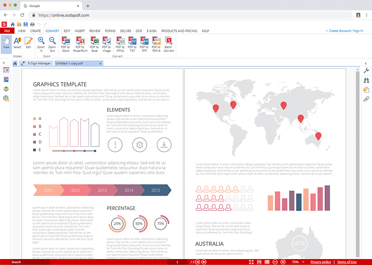Save document using the floppy disk icon
This screenshot has width=372, height=265.
coord(26,24)
